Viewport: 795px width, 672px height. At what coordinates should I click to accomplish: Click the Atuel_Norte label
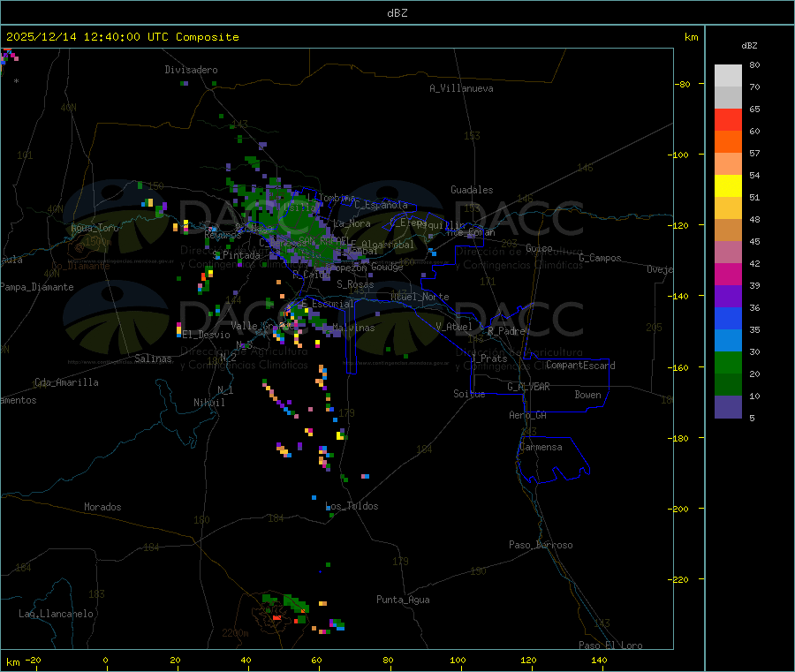pos(420,297)
